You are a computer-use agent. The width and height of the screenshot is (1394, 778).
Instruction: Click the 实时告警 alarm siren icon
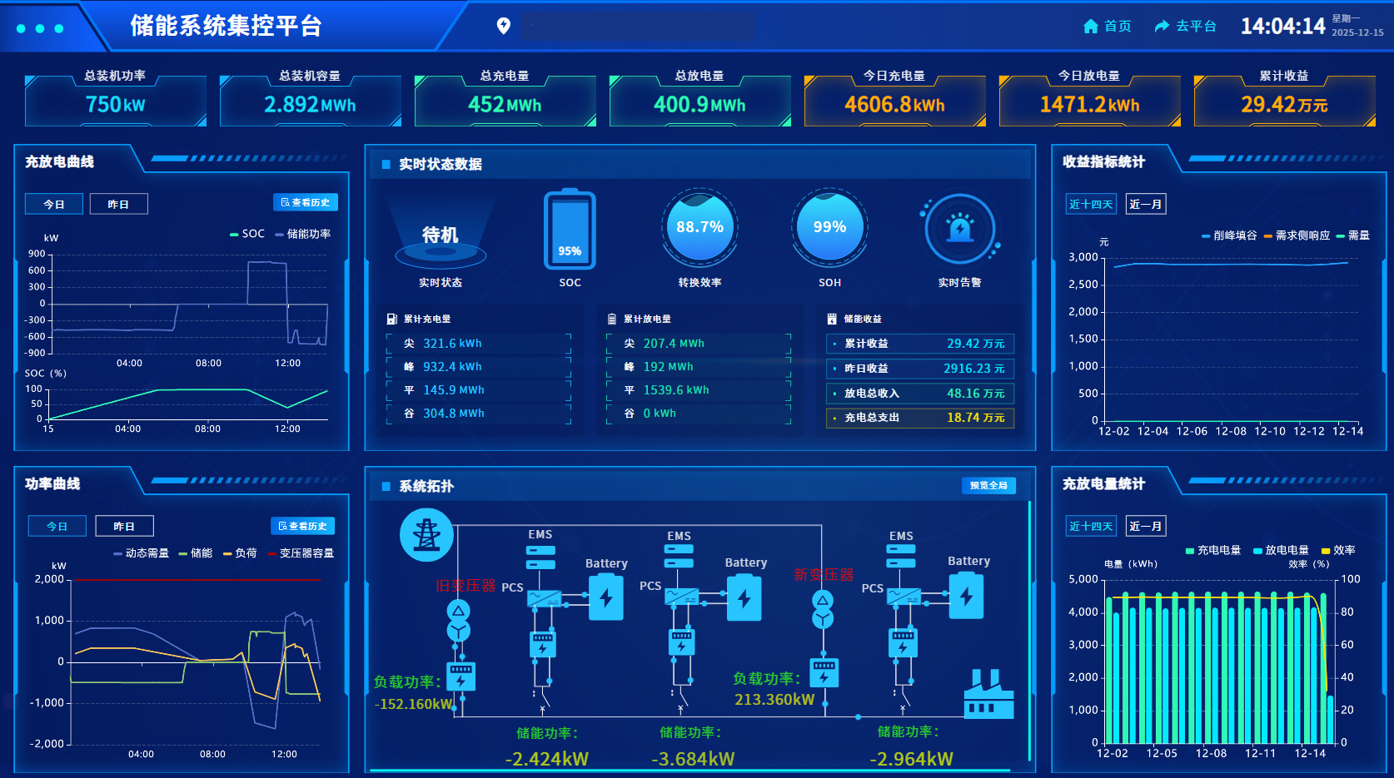[x=959, y=229]
